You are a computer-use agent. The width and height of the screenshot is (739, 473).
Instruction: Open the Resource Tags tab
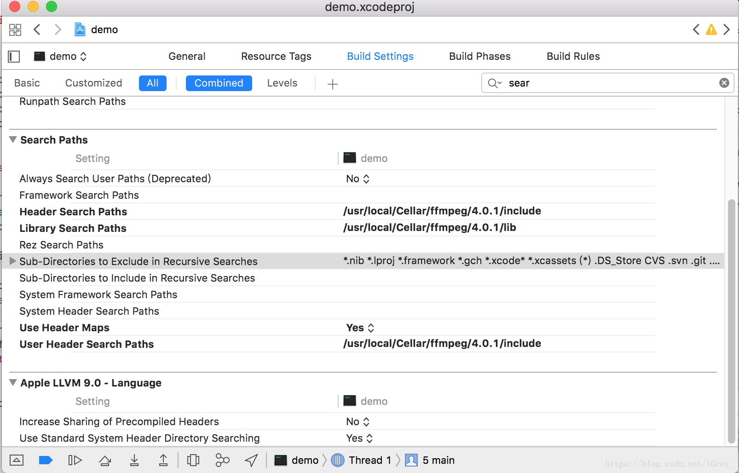[276, 57]
